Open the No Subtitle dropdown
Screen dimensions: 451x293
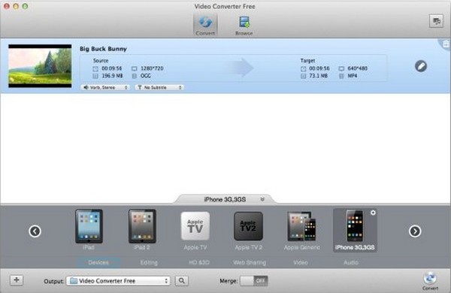coord(159,87)
